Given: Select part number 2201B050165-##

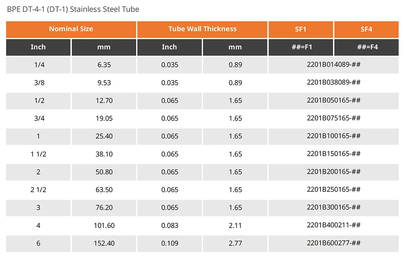Looking at the screenshot, I should point(334,100).
